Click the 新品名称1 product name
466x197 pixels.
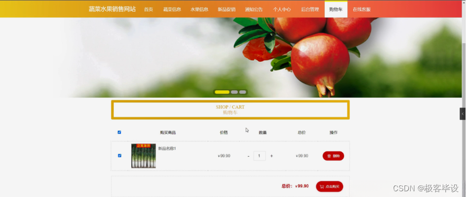[167, 149]
